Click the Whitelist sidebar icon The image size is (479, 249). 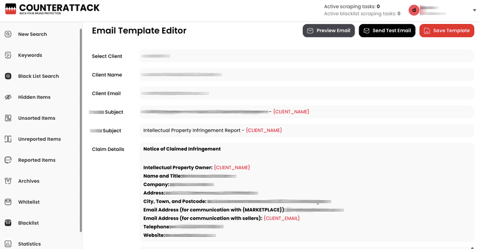(8, 202)
